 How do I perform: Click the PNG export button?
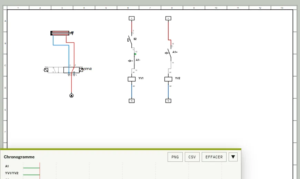pyautogui.click(x=175, y=157)
